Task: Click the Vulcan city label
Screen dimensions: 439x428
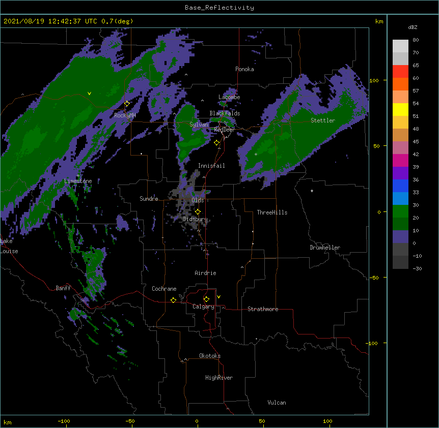Action: [x=277, y=403]
